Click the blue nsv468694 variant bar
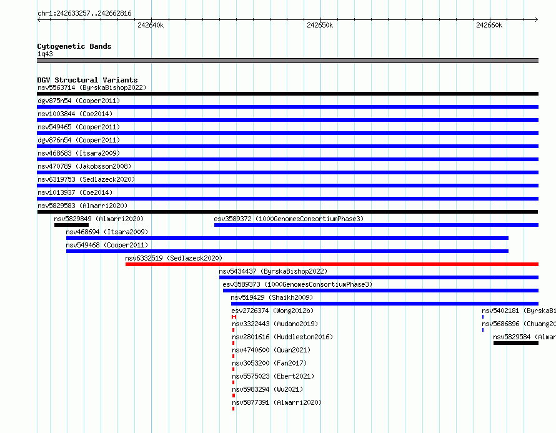Image resolution: width=556 pixels, height=433 pixels. (x=287, y=238)
